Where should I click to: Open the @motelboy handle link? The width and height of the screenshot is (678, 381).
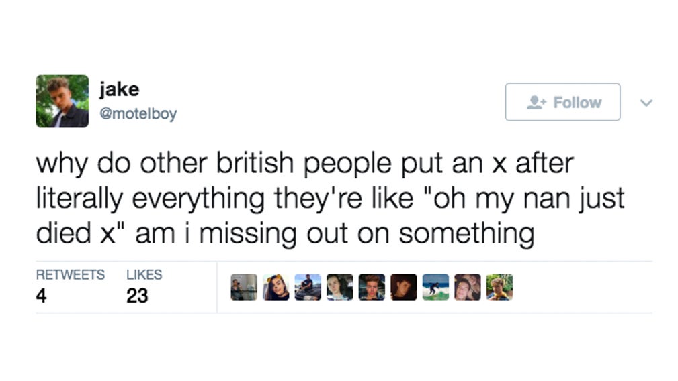(138, 114)
